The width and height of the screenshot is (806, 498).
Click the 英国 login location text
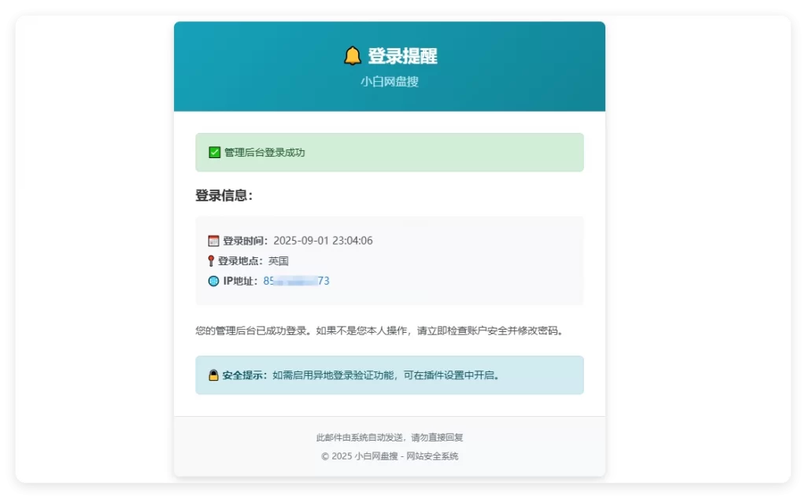tap(279, 260)
